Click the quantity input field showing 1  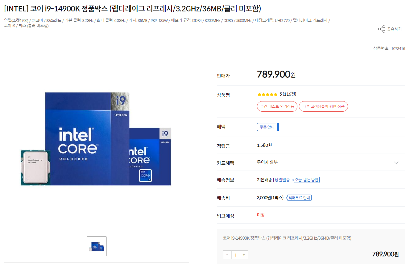(x=236, y=255)
